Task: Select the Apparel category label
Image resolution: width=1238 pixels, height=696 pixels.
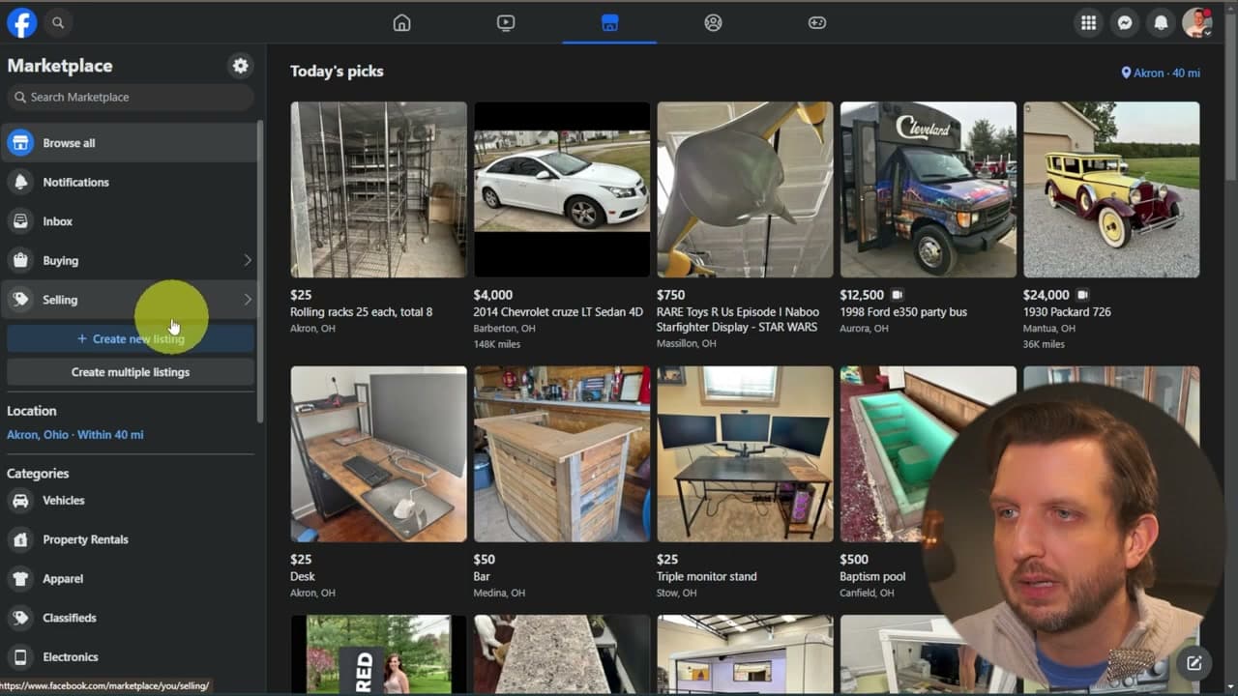Action: click(63, 579)
